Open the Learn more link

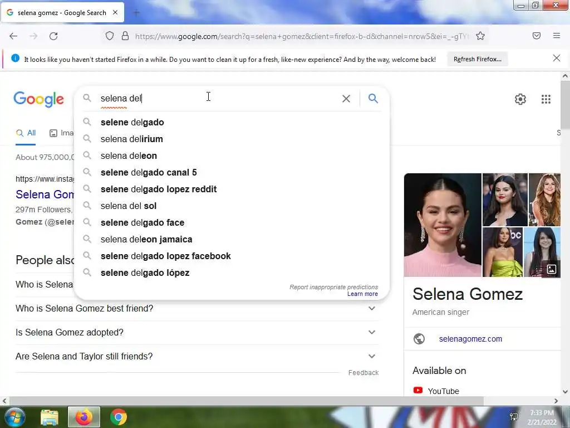[x=362, y=294]
